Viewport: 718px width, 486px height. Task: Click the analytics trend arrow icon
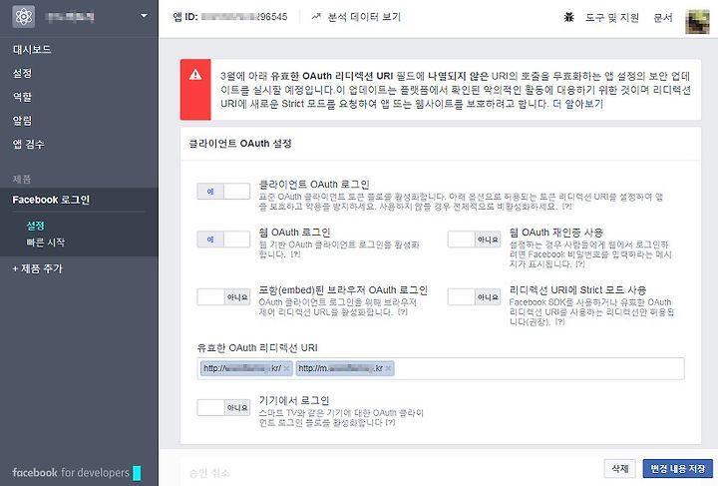point(316,17)
